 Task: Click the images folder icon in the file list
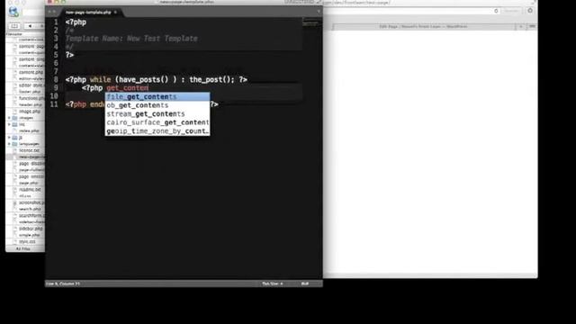[15, 118]
